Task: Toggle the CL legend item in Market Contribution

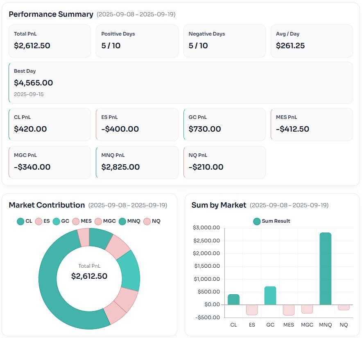Action: click(x=24, y=221)
